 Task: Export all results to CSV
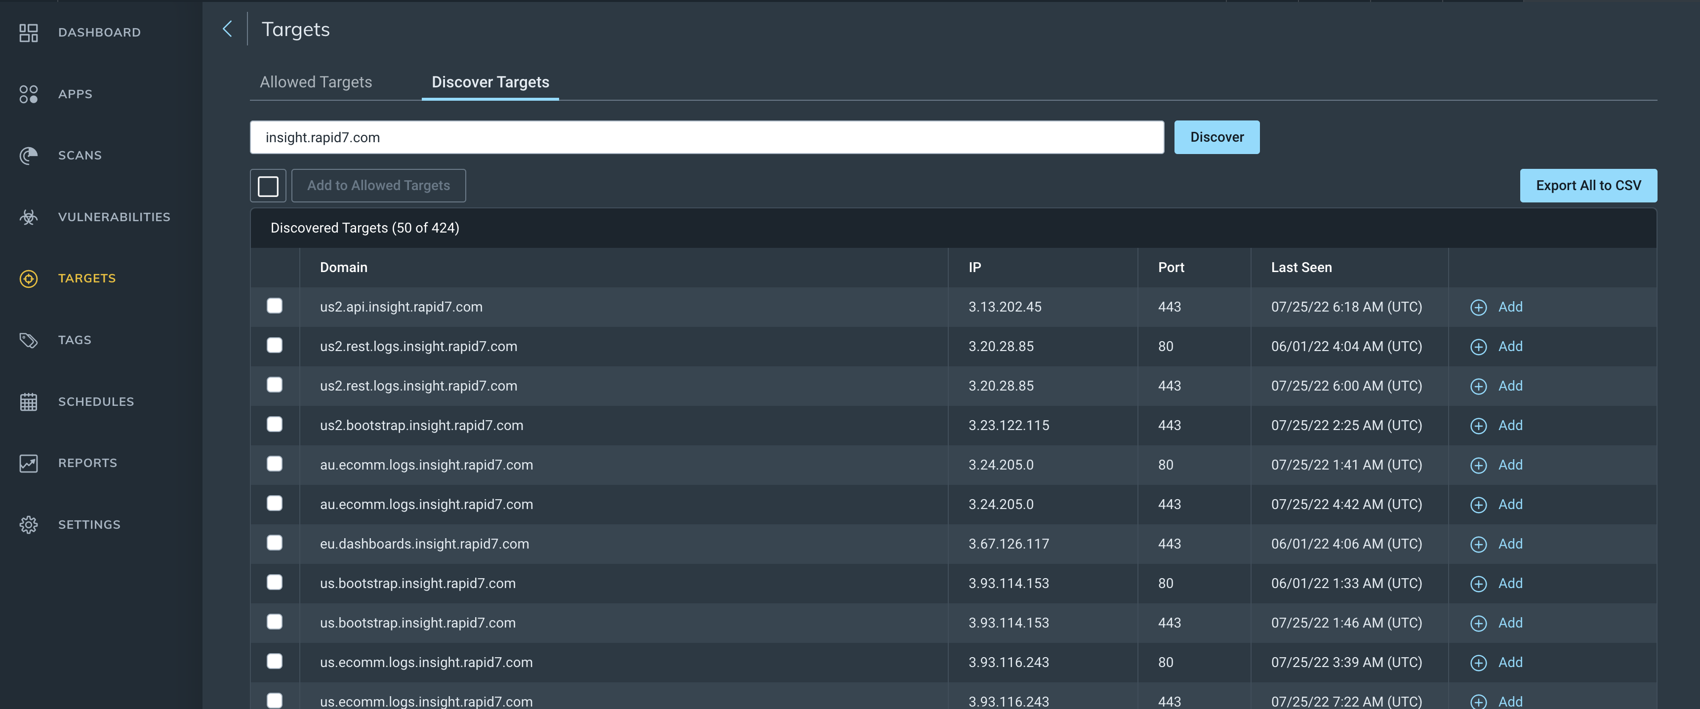pos(1588,186)
